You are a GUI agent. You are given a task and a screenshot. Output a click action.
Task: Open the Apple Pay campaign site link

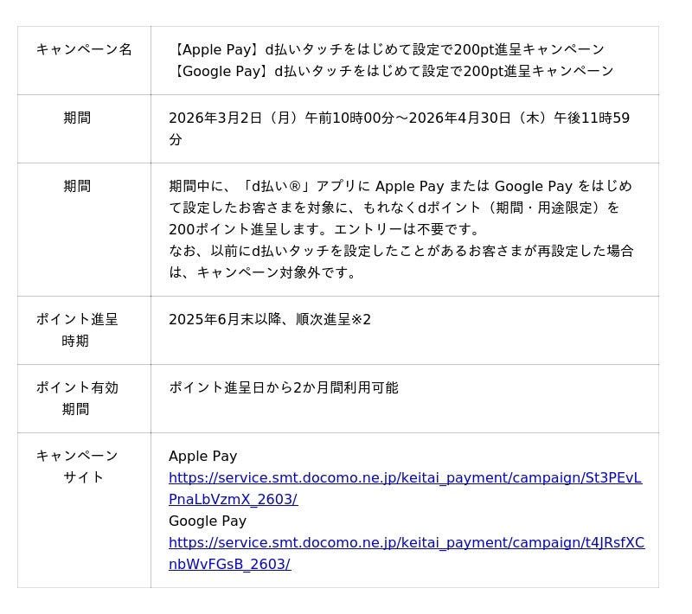(405, 478)
